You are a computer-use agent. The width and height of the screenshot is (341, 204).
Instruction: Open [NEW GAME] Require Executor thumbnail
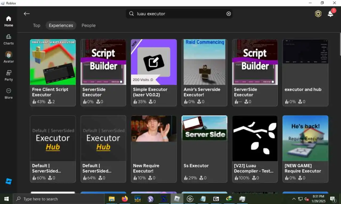click(305, 138)
